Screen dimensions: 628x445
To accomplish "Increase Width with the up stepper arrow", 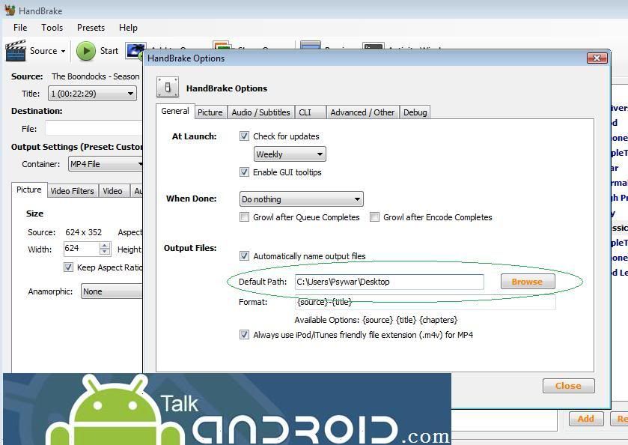I will pyautogui.click(x=105, y=246).
